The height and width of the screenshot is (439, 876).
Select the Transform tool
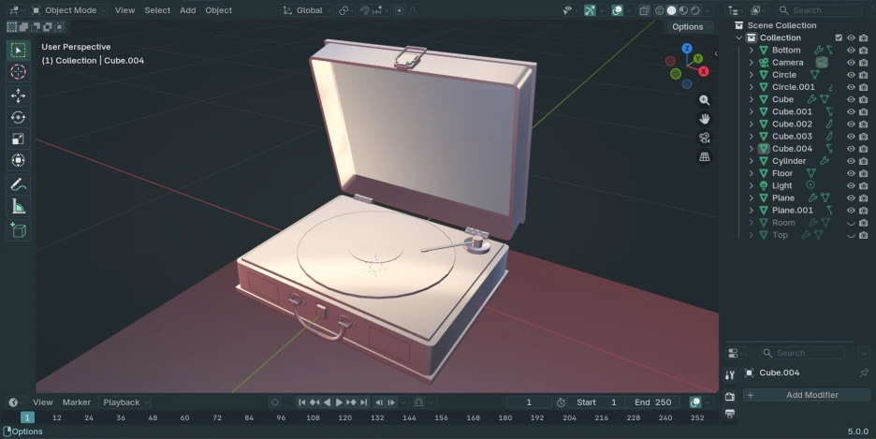(x=18, y=160)
